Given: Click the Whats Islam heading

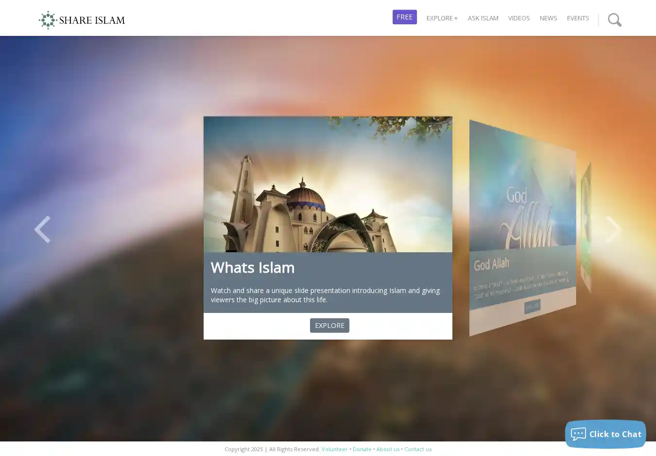Looking at the screenshot, I should (253, 267).
